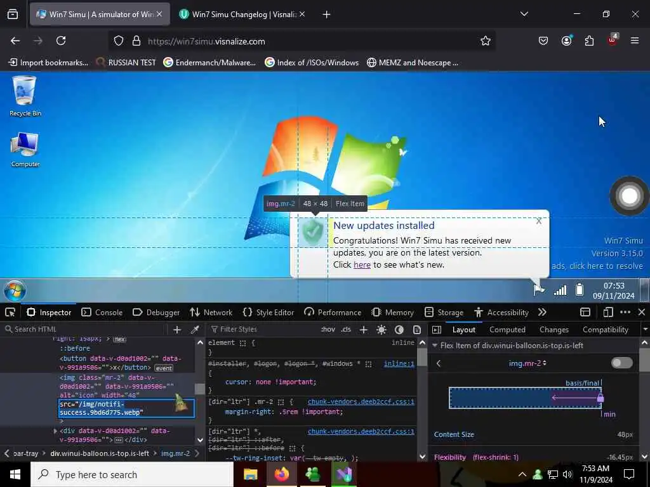Image resolution: width=650 pixels, height=487 pixels.
Task: Toggle the three-pane inspector layout icon
Action: pyautogui.click(x=437, y=329)
